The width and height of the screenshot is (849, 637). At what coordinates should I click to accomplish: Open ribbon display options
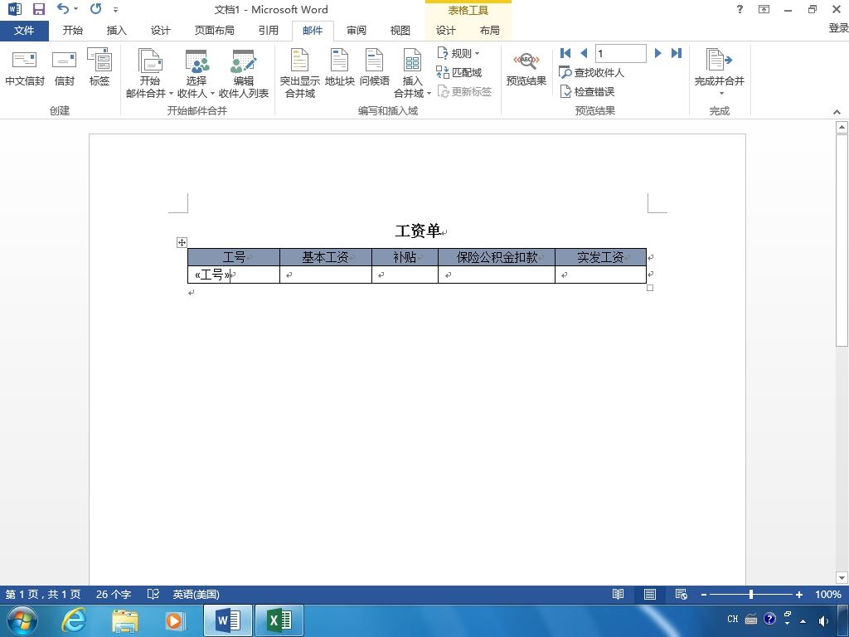764,9
